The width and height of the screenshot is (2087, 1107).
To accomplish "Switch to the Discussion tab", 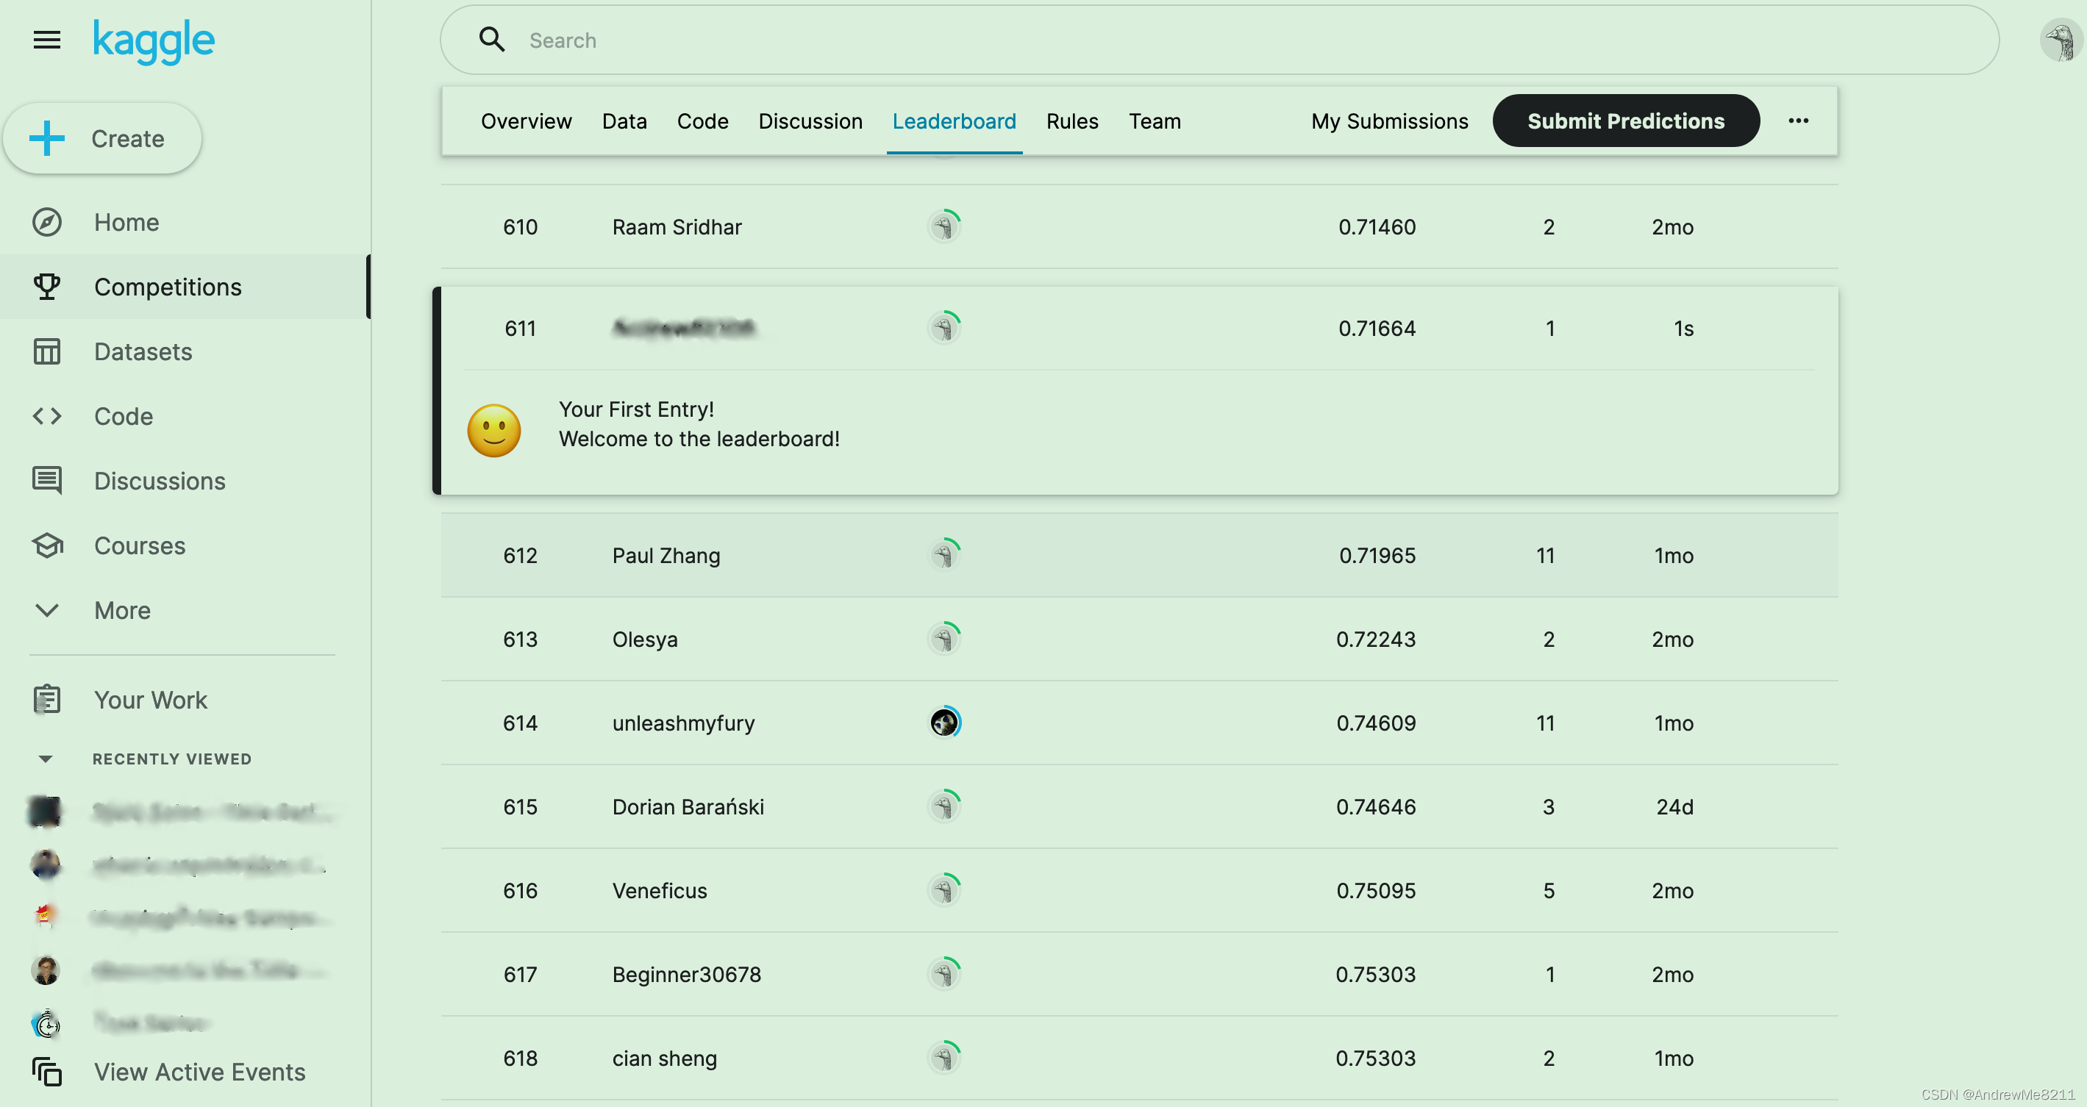I will (810, 121).
